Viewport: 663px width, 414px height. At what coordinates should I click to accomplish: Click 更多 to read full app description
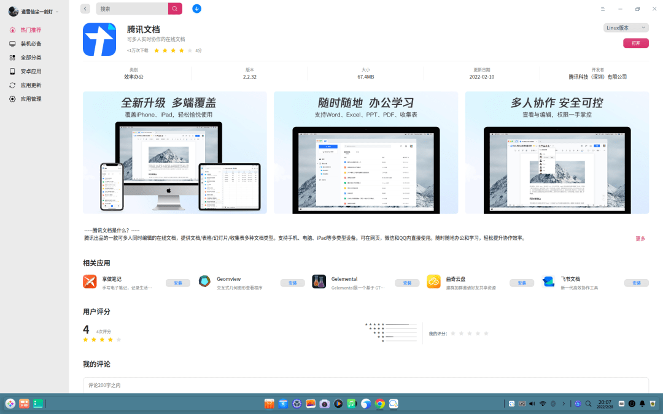pos(640,238)
